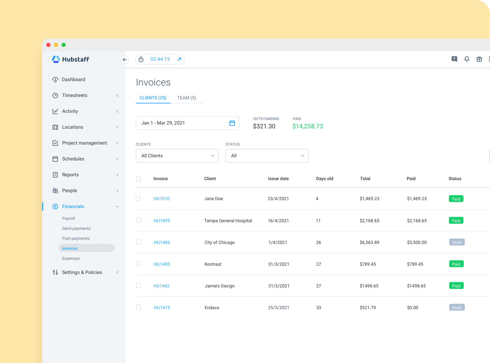Screen dimensions: 490x363
Task: Click the Settings & Policies sliders icon
Action: point(55,273)
